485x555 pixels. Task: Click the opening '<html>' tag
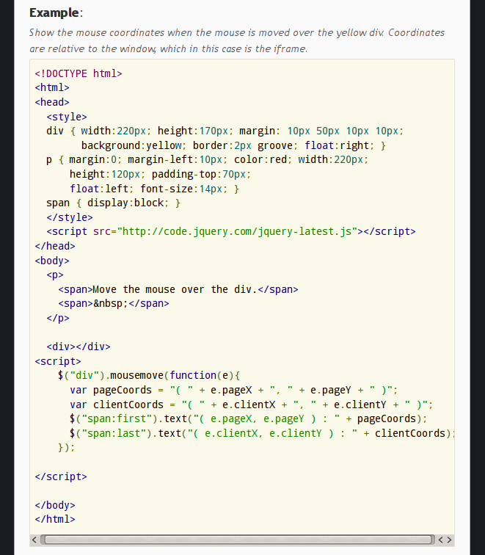52,87
